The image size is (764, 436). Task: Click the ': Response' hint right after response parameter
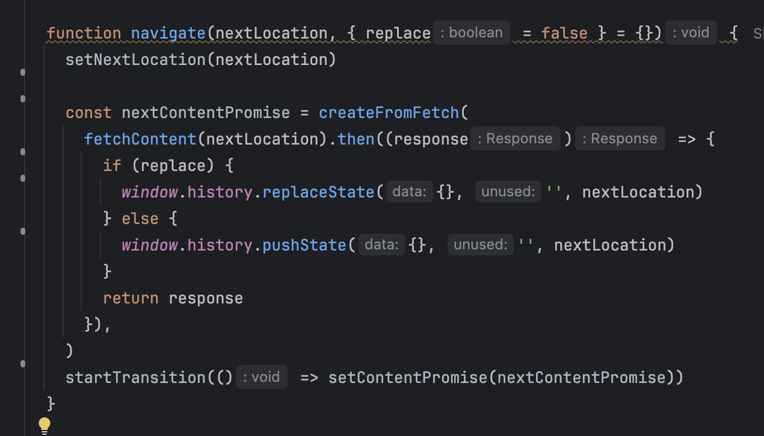tap(516, 139)
